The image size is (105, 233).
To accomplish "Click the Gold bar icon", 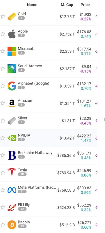I will point(12,17).
